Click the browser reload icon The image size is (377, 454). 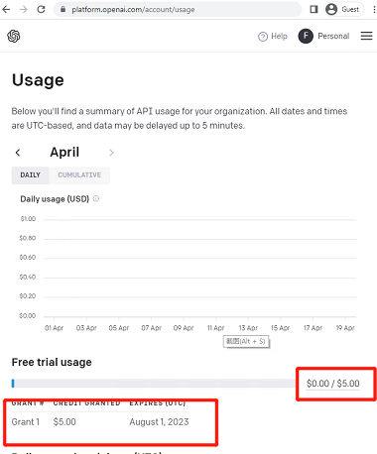pos(41,9)
